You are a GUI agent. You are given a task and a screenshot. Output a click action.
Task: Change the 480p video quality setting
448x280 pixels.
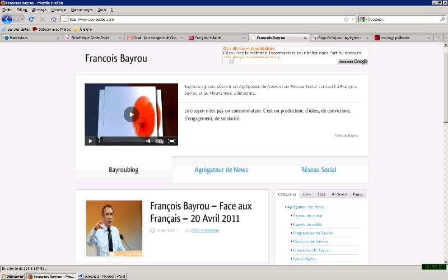[x=160, y=141]
